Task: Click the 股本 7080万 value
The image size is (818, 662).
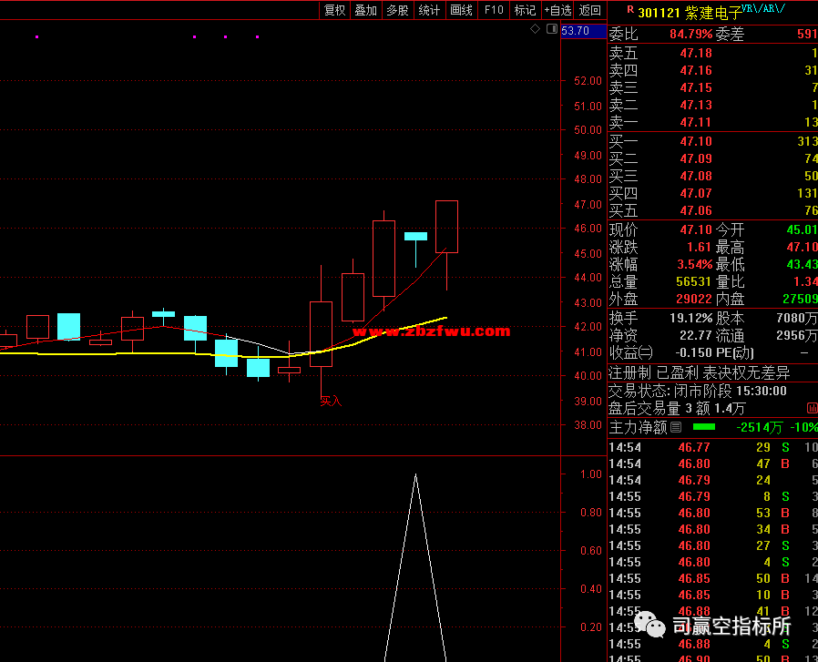Action: click(x=797, y=318)
